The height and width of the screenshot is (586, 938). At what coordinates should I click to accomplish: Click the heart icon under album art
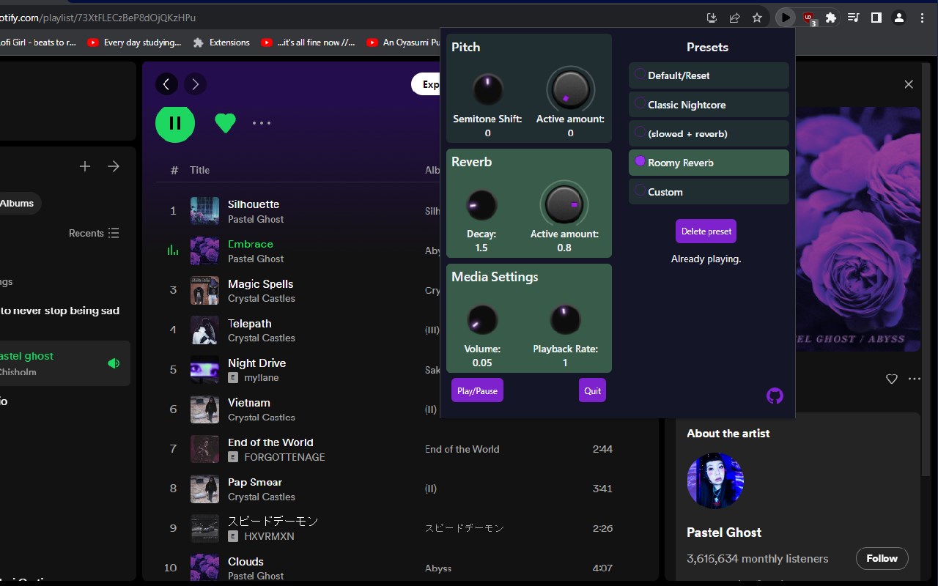892,379
